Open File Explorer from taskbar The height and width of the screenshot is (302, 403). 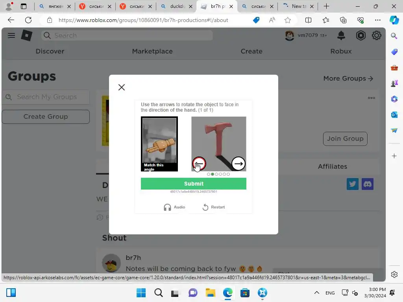210,293
